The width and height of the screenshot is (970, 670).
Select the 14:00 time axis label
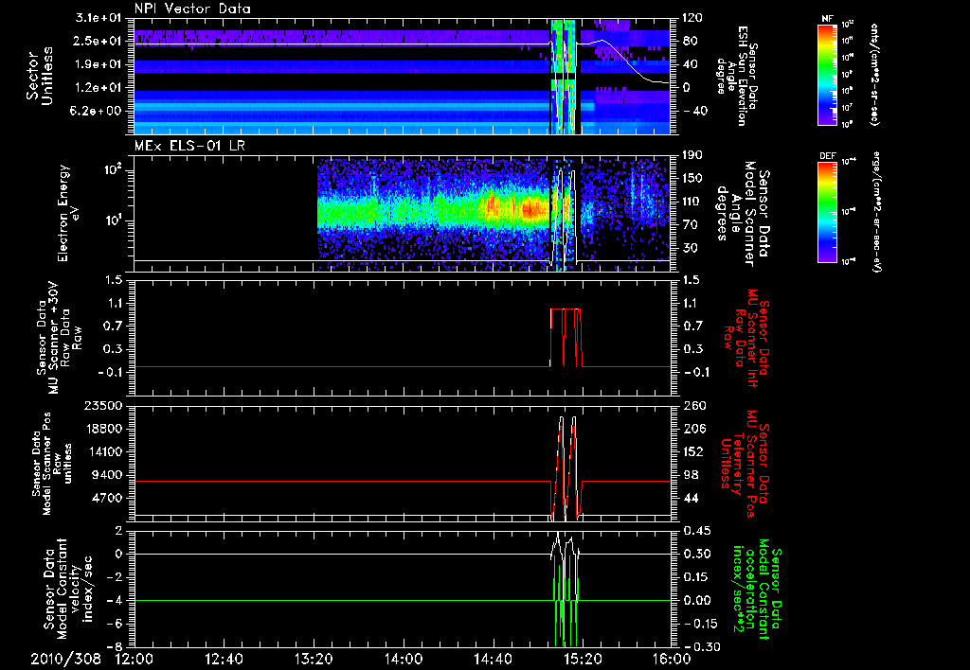(404, 658)
